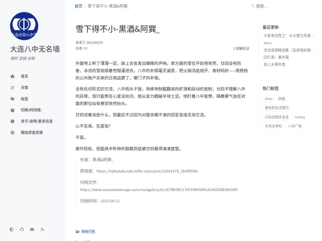Open recent post 高三大事年表
Viewport: 322px width, 241px height.
(274, 64)
